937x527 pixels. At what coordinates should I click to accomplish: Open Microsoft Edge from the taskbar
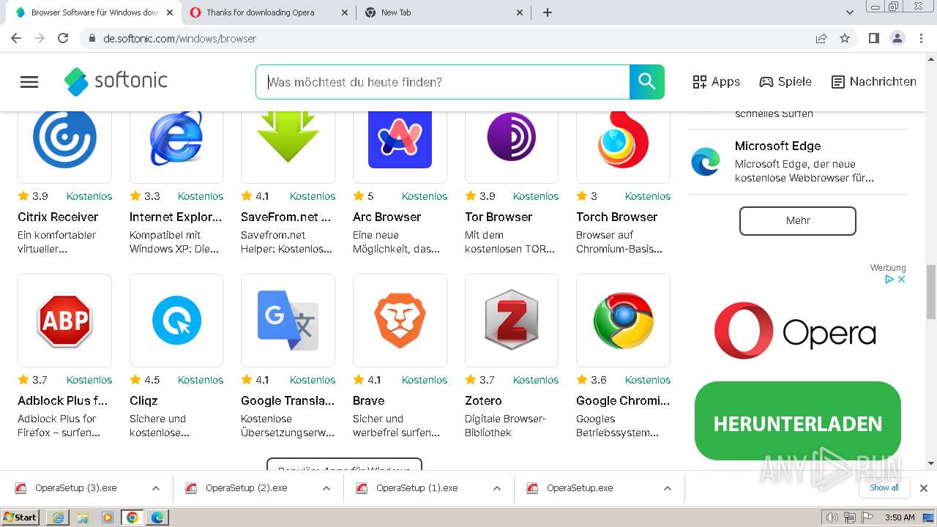pyautogui.click(x=157, y=517)
